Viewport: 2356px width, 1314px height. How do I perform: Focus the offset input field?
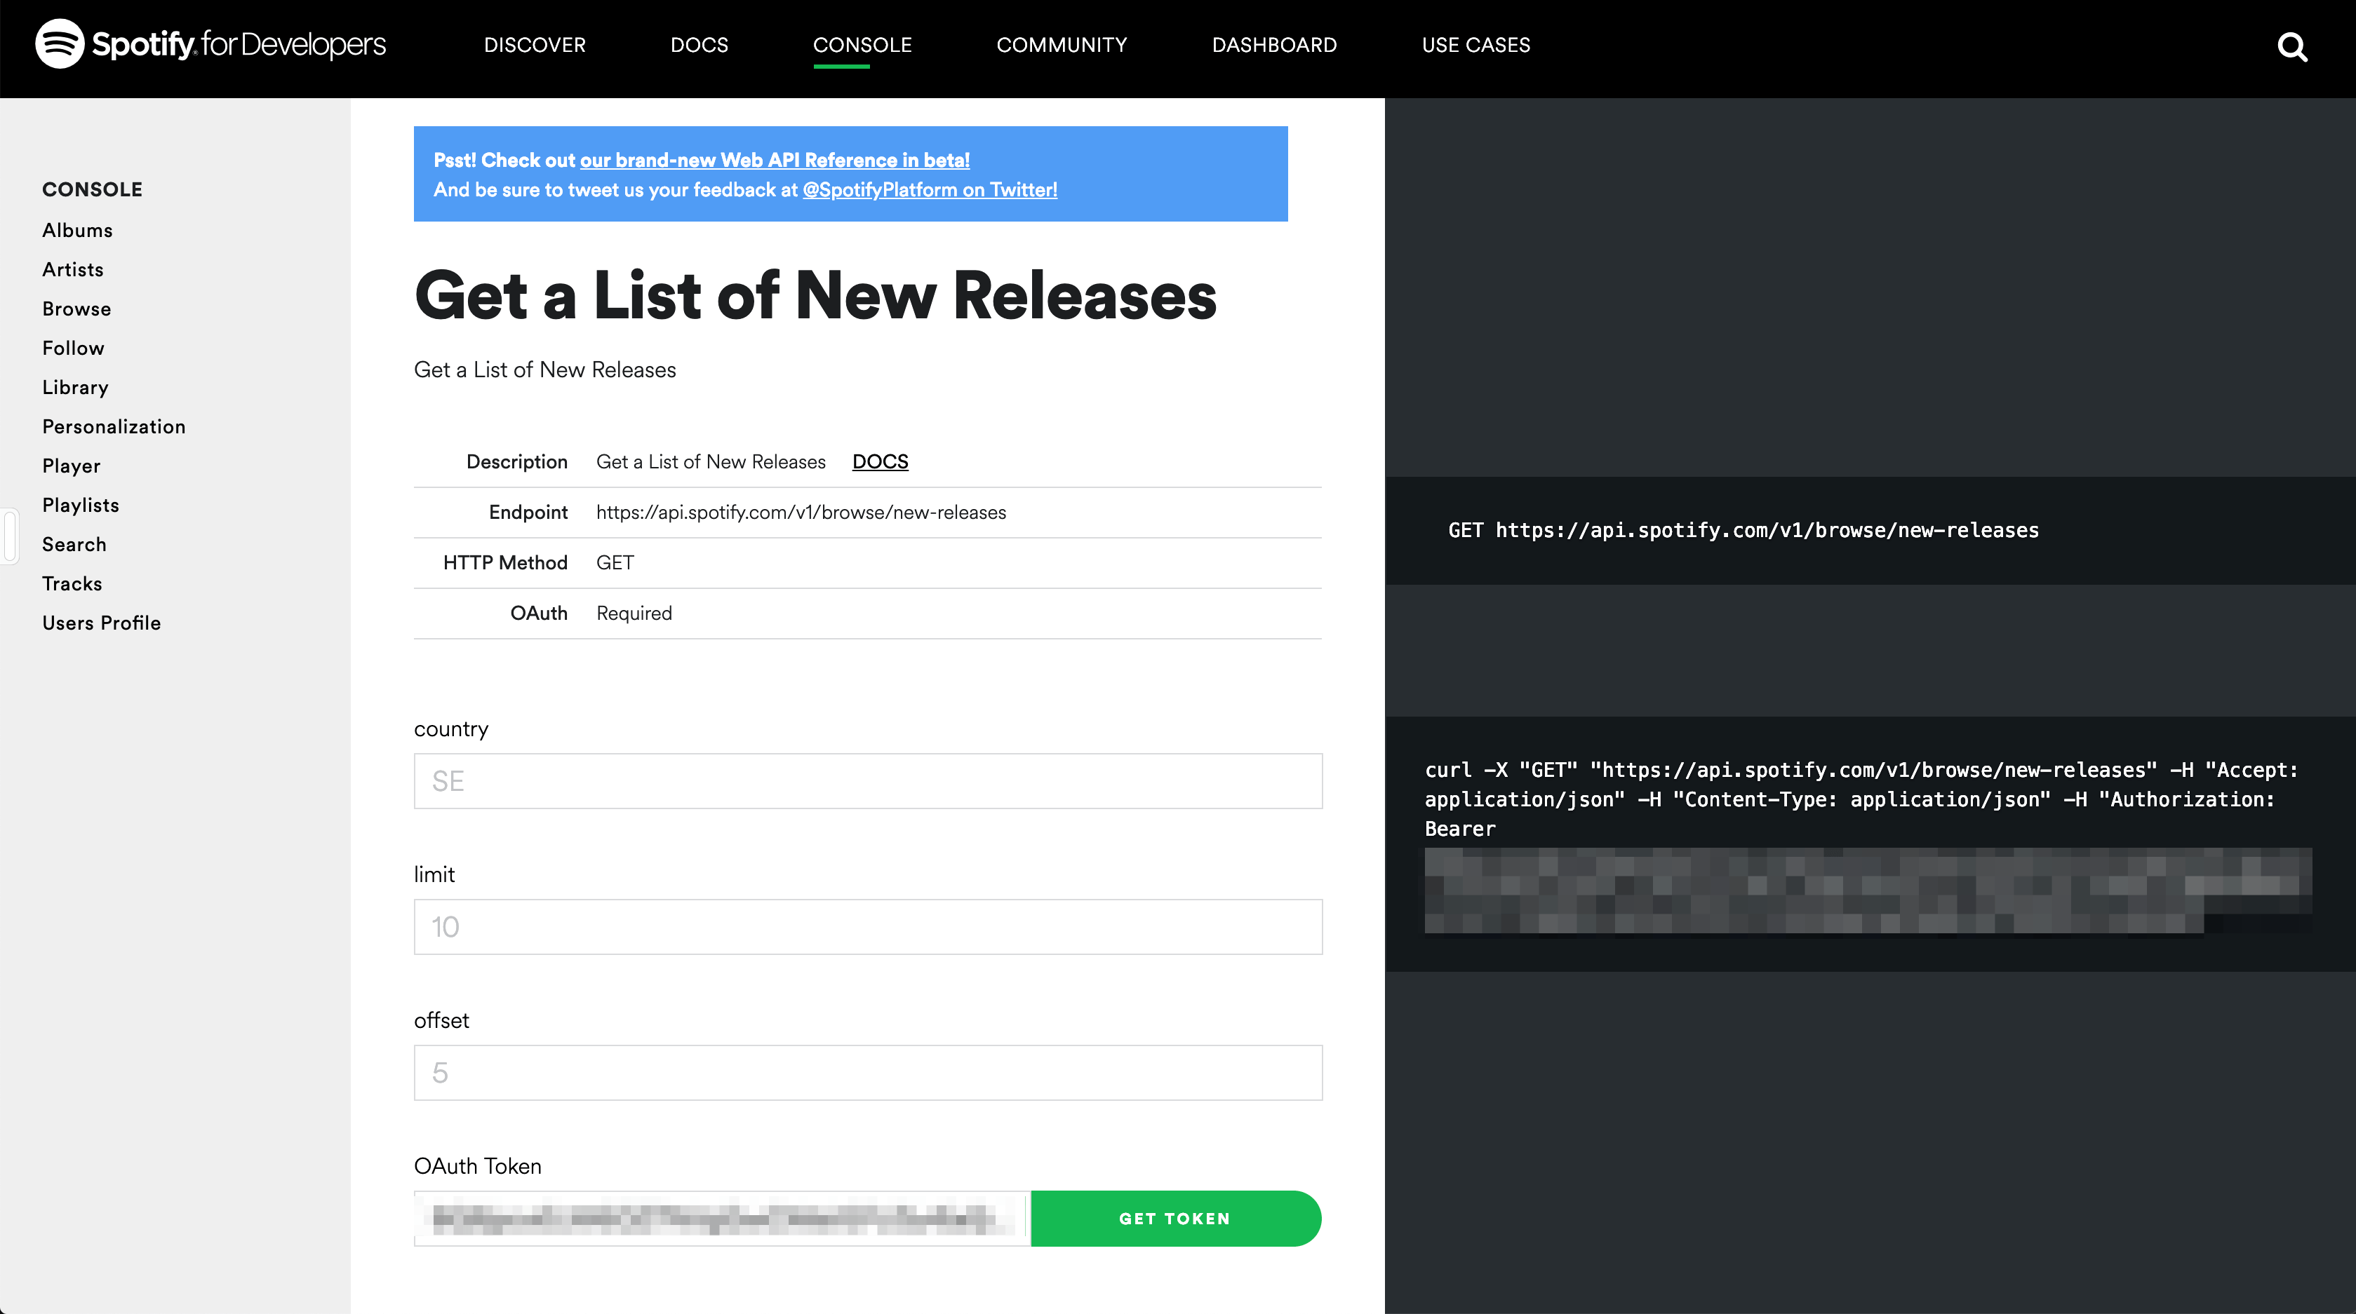[x=868, y=1073]
